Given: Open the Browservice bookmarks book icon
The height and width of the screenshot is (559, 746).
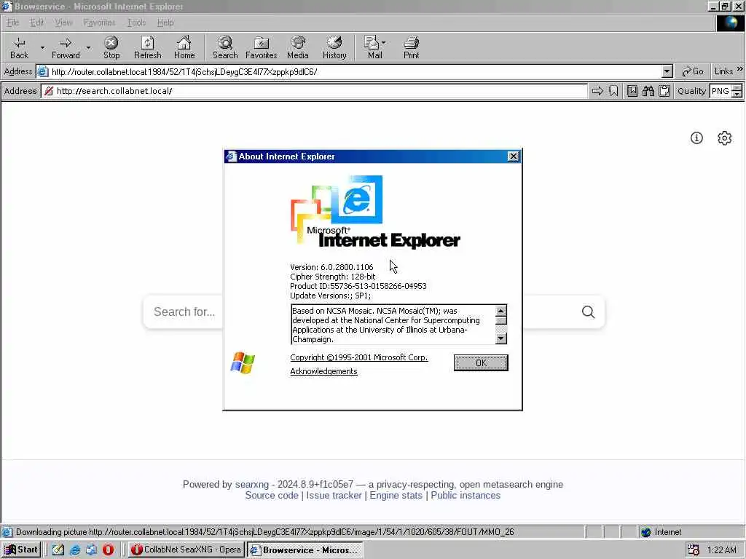Looking at the screenshot, I should pos(632,91).
